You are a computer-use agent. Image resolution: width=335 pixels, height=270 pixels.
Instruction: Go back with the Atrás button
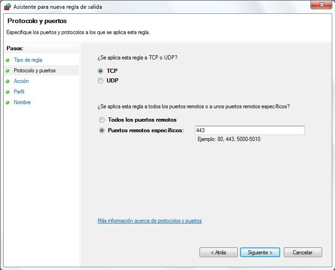[218, 252]
